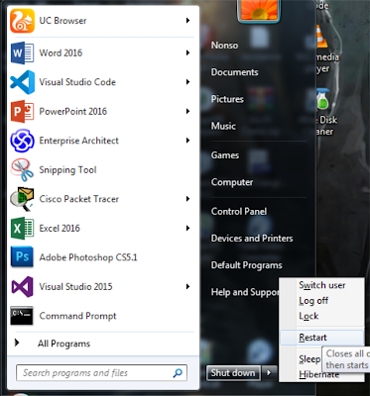Expand PowerPoint 2016 jump list arrow

click(x=187, y=111)
